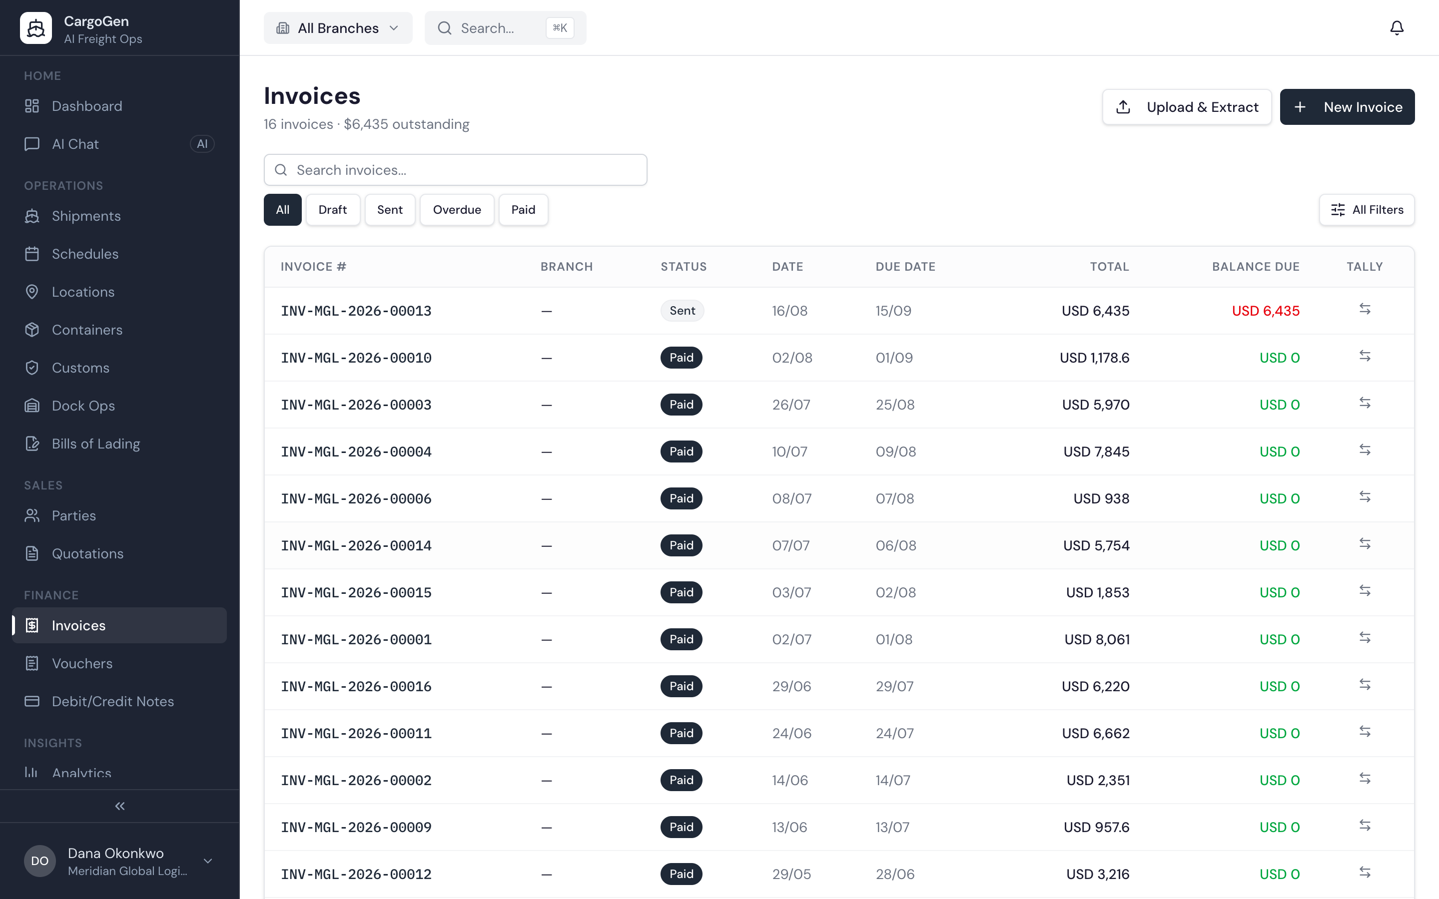1439x899 pixels.
Task: Collapse sidebar with double-chevron icon
Action: point(119,806)
